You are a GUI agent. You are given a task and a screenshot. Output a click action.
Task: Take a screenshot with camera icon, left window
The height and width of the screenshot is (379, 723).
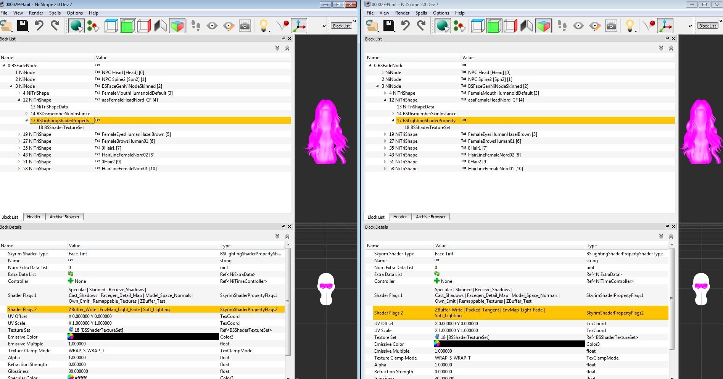(245, 26)
